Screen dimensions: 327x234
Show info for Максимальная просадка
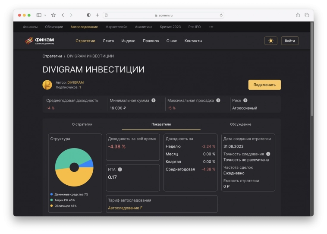point(218,101)
